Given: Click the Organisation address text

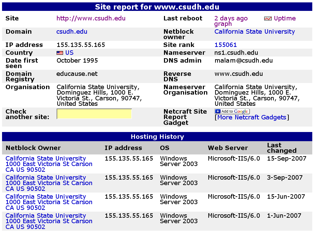Looking at the screenshot, I should 99,96.
